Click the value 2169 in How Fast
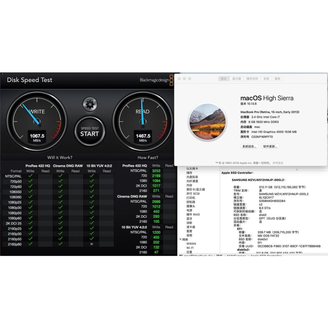Image resolution: width=328 pixels, height=328 pixels. click(x=156, y=176)
